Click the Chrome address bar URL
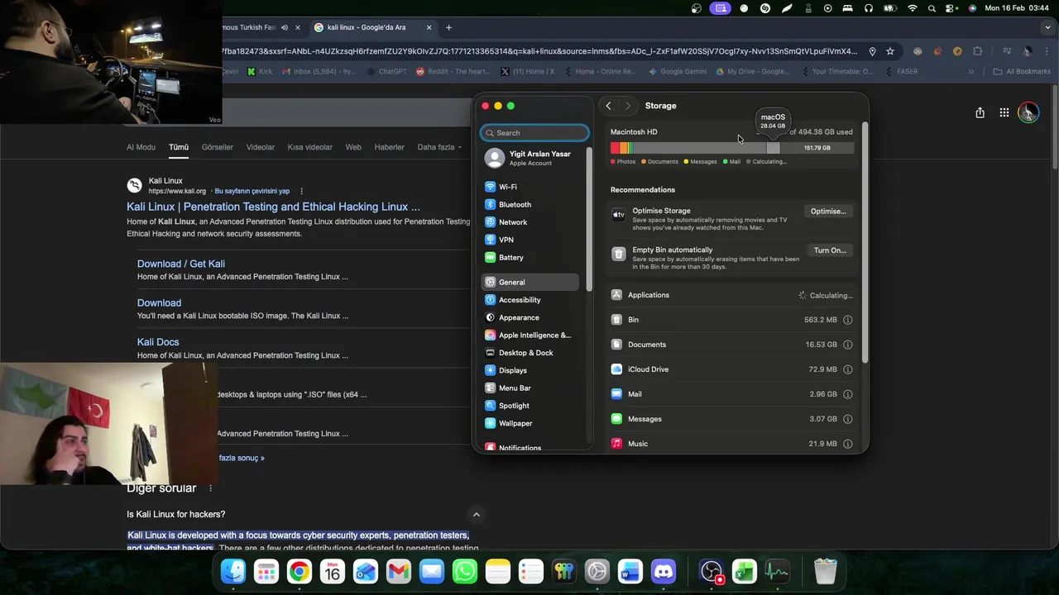Screen dimensions: 1059x595 click(539, 51)
